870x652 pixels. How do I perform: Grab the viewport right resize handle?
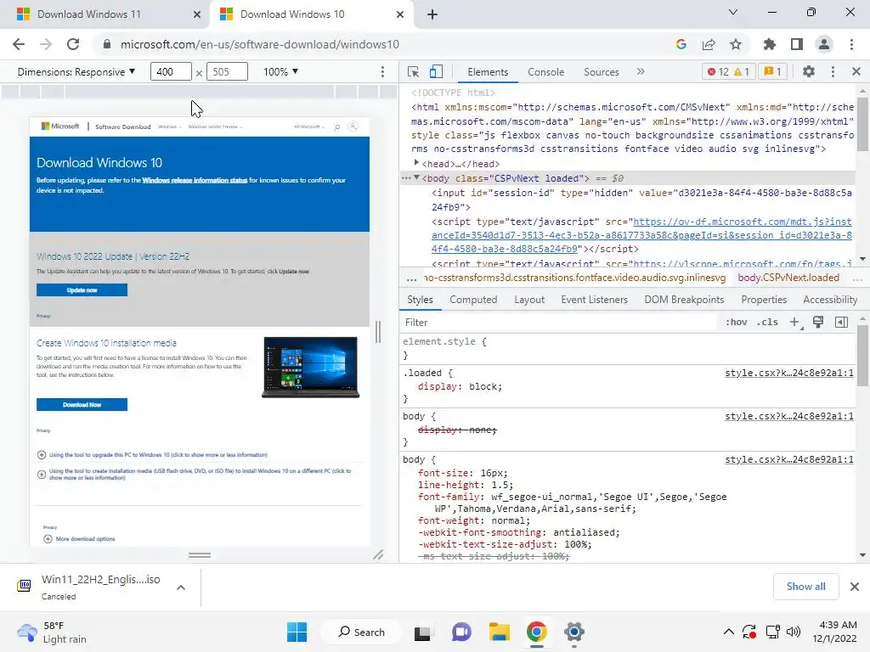click(x=378, y=332)
